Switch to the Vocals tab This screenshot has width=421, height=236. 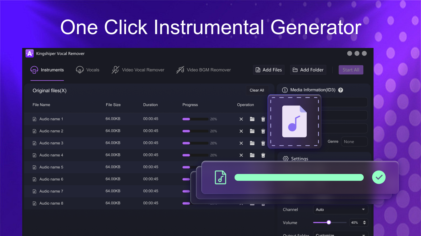coord(88,70)
